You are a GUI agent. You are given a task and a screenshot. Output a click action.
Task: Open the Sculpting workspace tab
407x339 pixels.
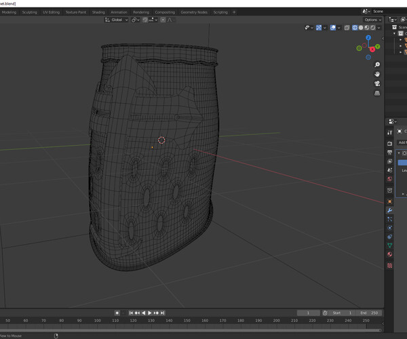coord(30,12)
